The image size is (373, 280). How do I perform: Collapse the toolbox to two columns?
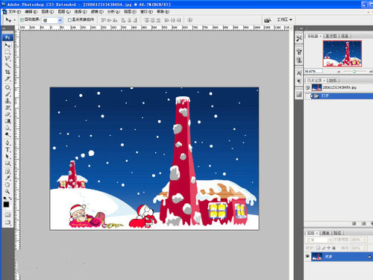tap(4, 28)
